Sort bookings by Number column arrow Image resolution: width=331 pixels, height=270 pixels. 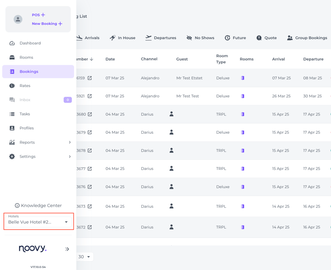(x=91, y=59)
